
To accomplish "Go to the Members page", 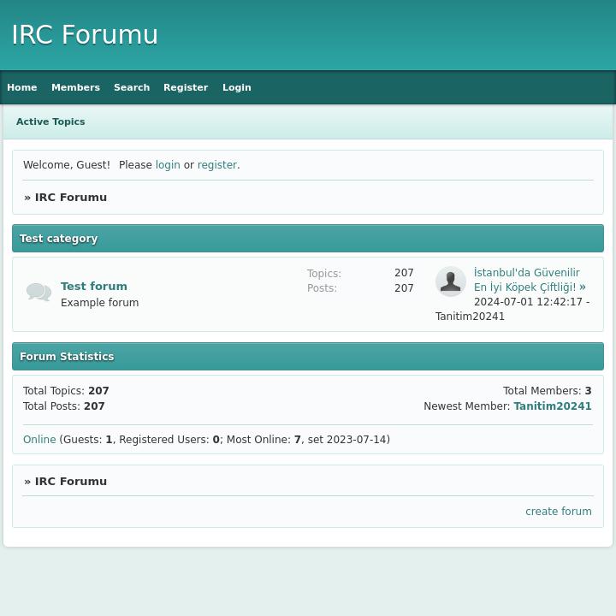I will [75, 87].
